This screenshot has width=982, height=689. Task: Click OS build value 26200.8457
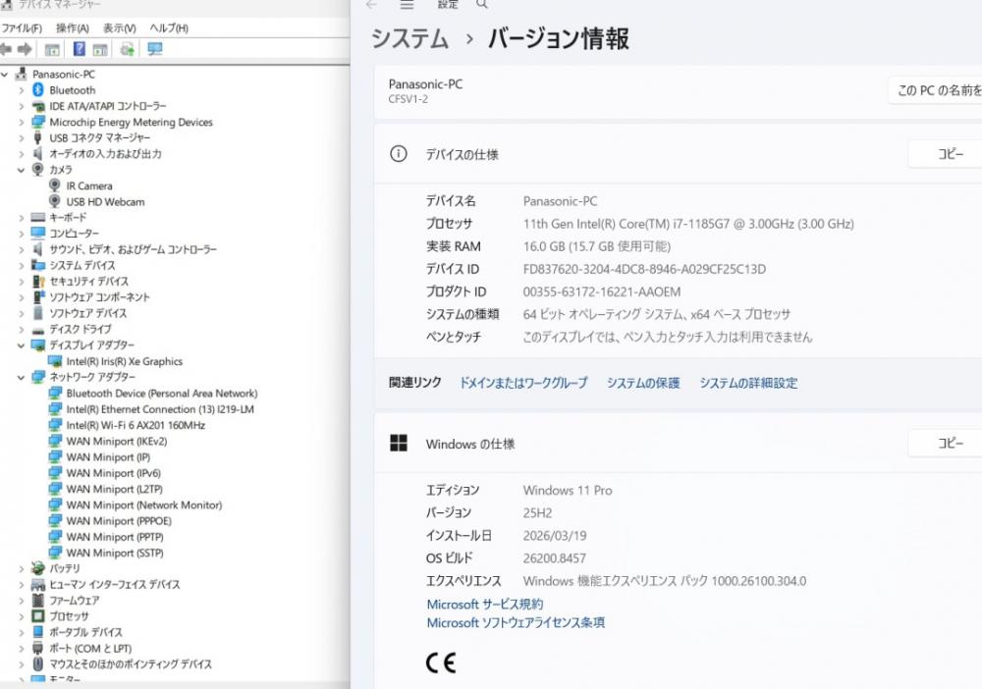pyautogui.click(x=554, y=558)
